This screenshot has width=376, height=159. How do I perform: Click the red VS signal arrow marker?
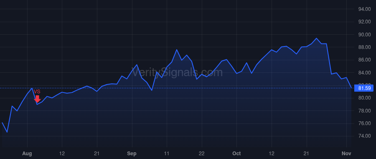37,99
